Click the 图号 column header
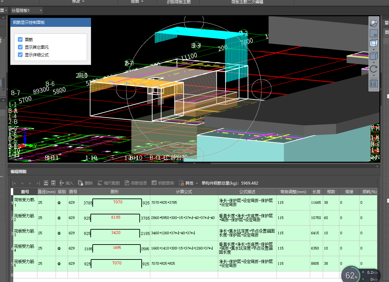This screenshot has width=389, height=282. tap(73, 192)
